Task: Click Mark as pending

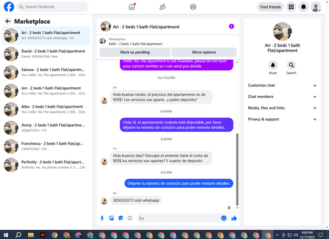Action: 135,53
